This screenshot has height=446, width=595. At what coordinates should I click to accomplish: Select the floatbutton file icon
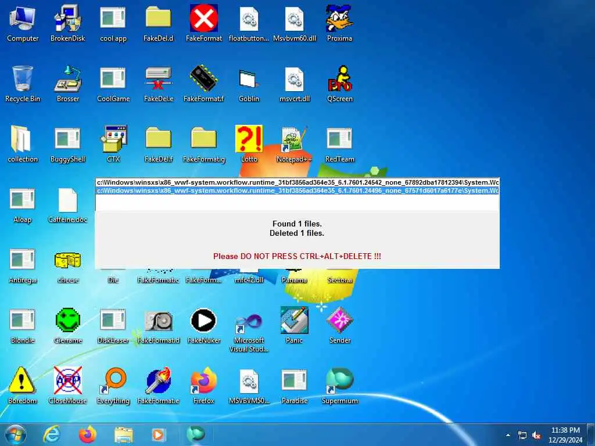coord(249,23)
